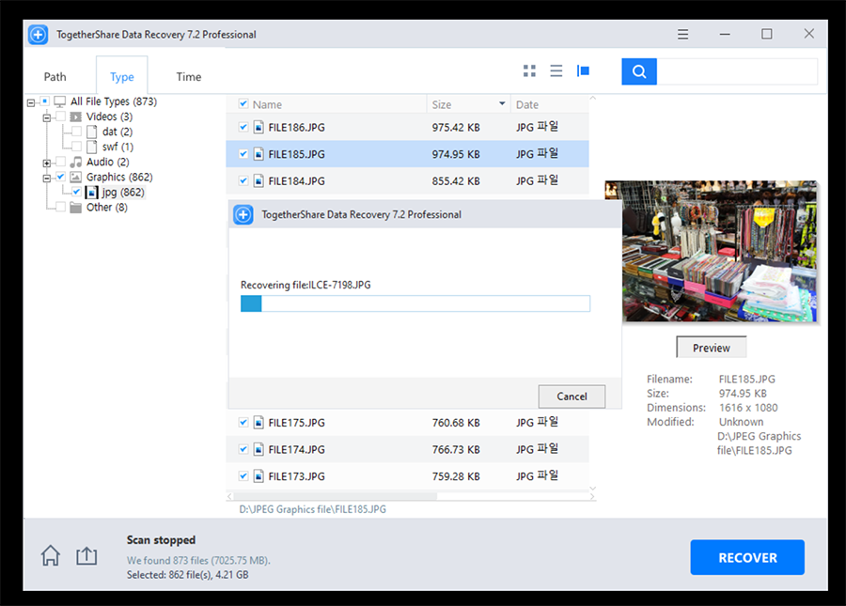Check the Videos category checkbox
This screenshot has height=606, width=846.
tap(60, 116)
